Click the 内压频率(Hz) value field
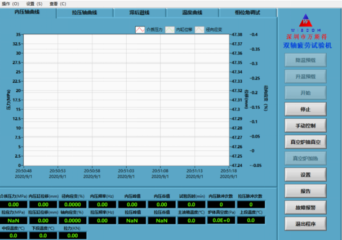Screen dimensions: 342x240 pos(103,205)
